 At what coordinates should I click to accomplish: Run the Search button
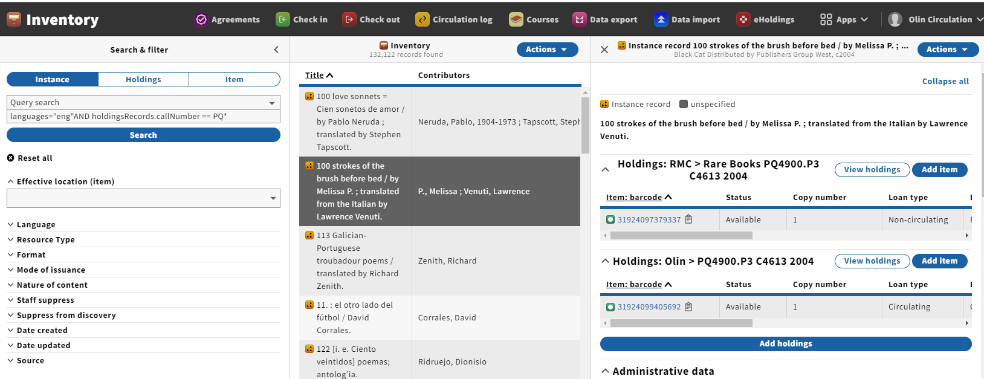[x=143, y=135]
